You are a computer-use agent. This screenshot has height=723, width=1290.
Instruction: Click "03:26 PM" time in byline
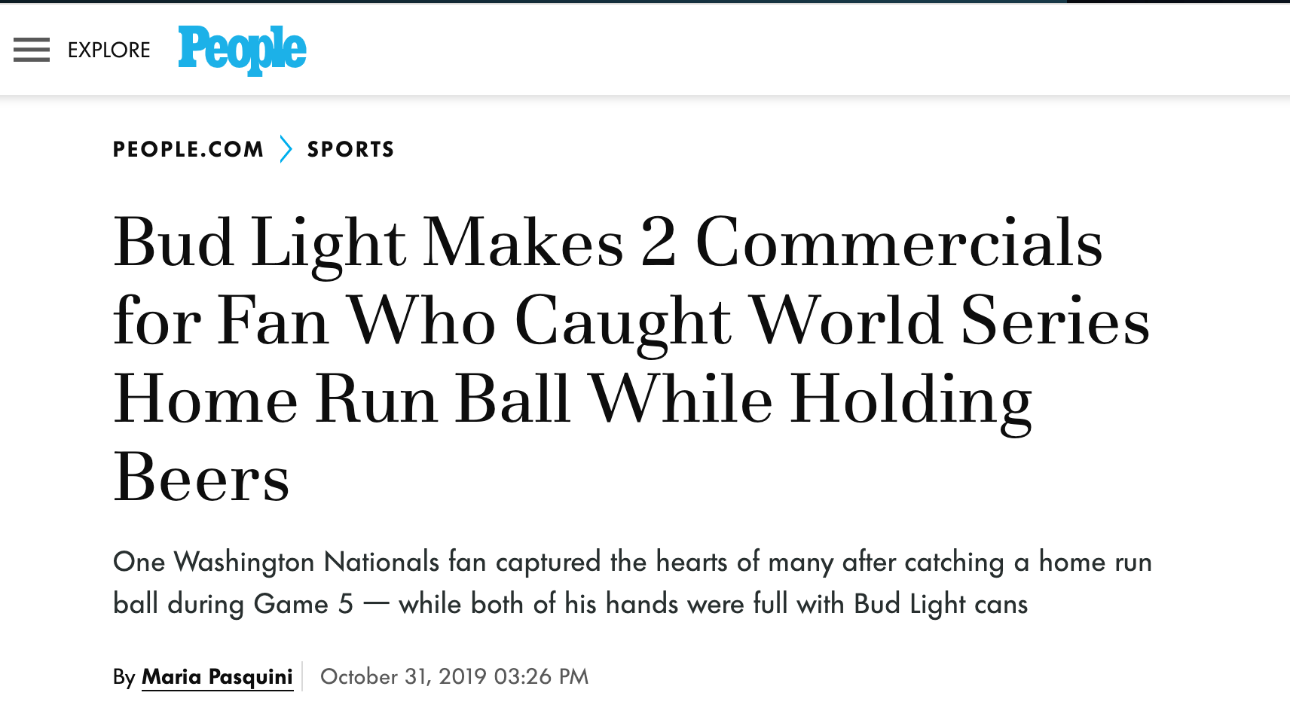pyautogui.click(x=541, y=676)
